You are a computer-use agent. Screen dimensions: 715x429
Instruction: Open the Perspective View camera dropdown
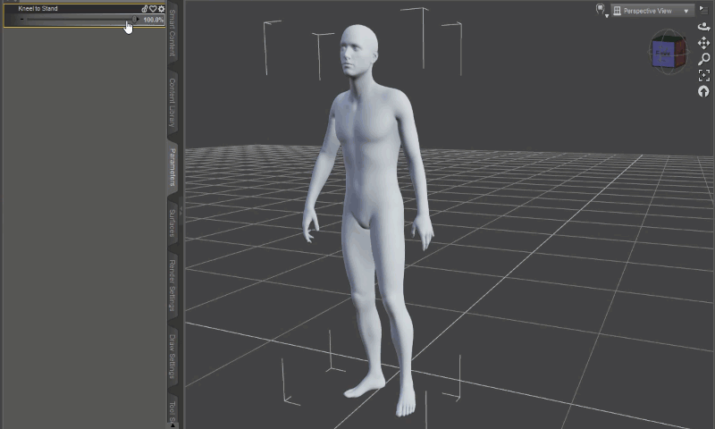pyautogui.click(x=652, y=11)
